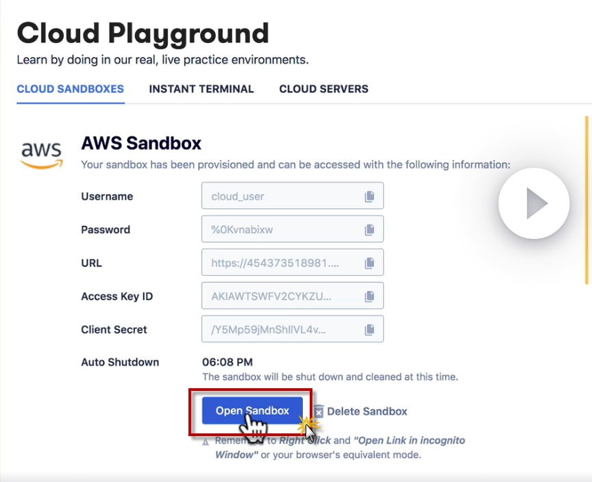Image resolution: width=592 pixels, height=482 pixels.
Task: Select the Password text field
Action: (281, 230)
